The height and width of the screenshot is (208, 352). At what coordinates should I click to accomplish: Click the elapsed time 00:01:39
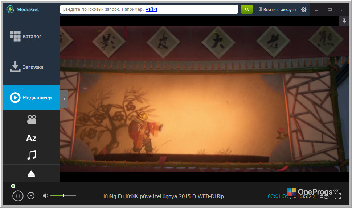278,196
